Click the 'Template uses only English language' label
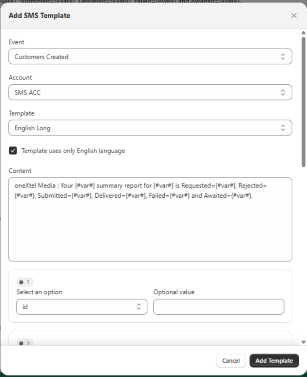This screenshot has height=377, width=307. [73, 151]
